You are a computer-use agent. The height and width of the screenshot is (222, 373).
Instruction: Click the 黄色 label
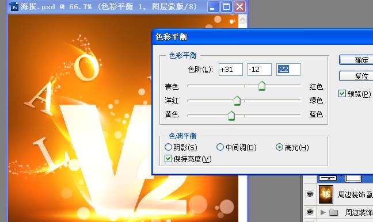[x=172, y=114]
